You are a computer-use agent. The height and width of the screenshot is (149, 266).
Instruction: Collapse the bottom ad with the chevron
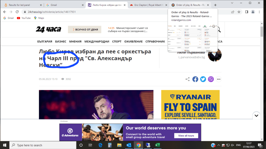pos(256,116)
